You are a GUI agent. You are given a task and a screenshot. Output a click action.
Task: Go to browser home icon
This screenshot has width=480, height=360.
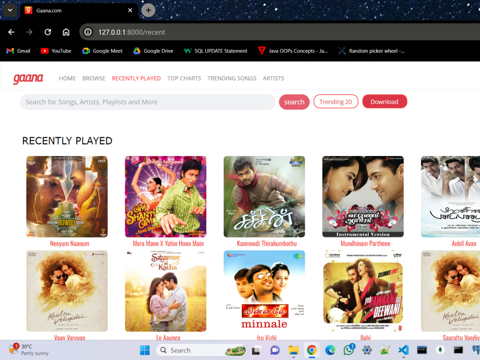pyautogui.click(x=66, y=32)
